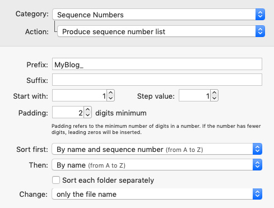Click the Padding digits field
Screen dimensions: 274x208
68,112
